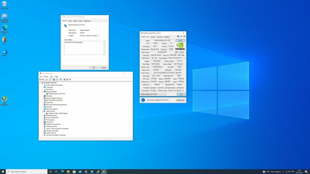Toggle the PhysX checkbox in GPU-Z
310x174 pixels.
[x=168, y=90]
